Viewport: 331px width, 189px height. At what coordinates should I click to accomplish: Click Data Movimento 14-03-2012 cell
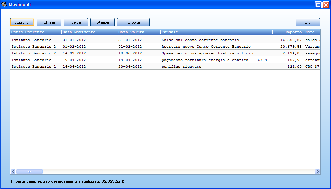[x=89, y=53]
